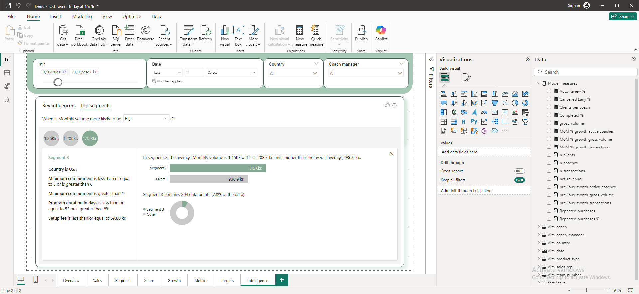Image resolution: width=639 pixels, height=294 pixels.
Task: Switch to Table view in left sidebar
Action: tap(7, 73)
